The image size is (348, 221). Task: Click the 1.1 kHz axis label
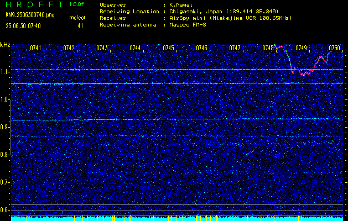pos(4,72)
